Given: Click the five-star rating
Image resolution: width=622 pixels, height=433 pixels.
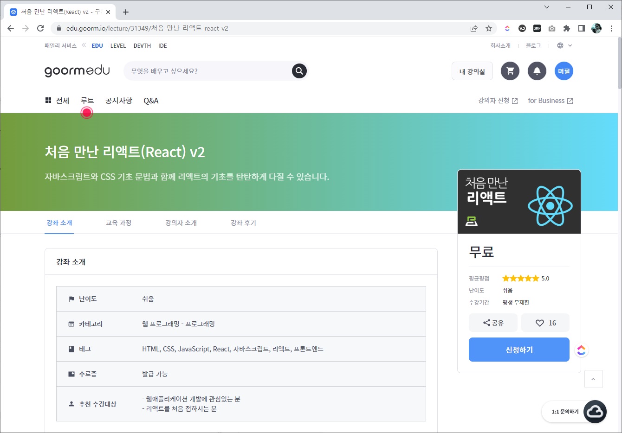Looking at the screenshot, I should tap(521, 278).
